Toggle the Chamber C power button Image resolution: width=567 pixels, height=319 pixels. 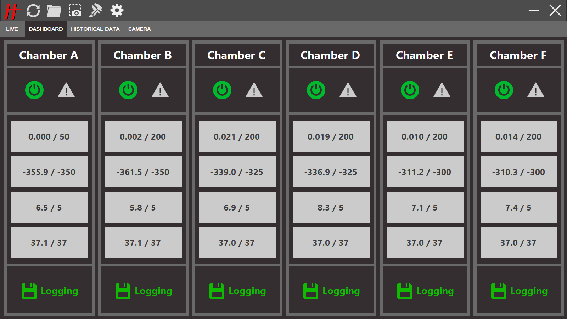(222, 90)
